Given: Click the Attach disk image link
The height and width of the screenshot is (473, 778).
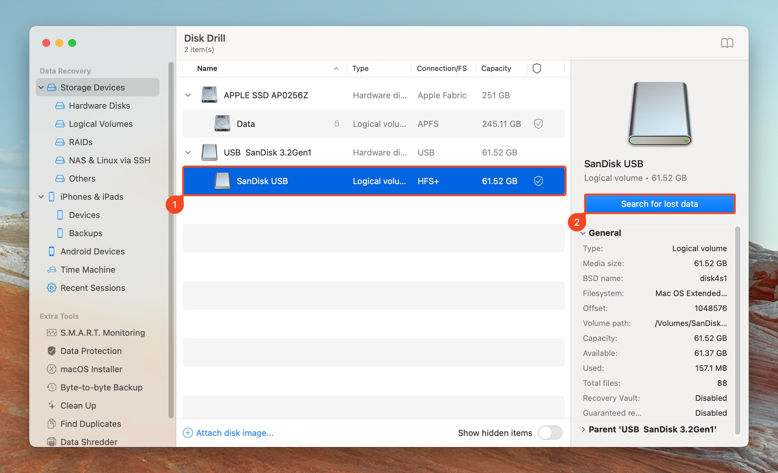Looking at the screenshot, I should point(234,433).
